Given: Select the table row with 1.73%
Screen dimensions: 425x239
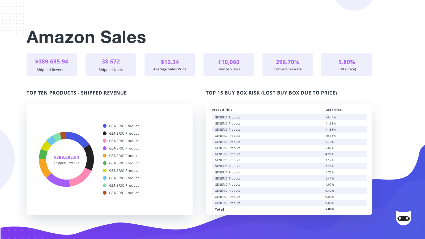Looking at the screenshot, I should pyautogui.click(x=289, y=172).
